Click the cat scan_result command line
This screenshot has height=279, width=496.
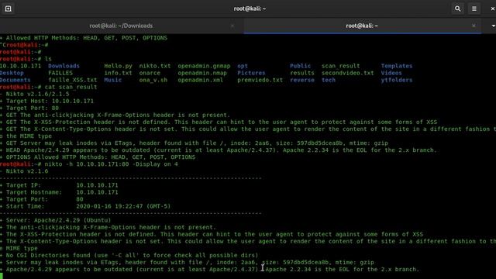(71, 87)
